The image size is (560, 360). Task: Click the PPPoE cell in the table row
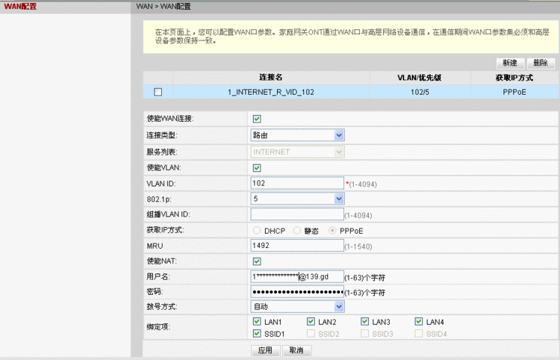[x=514, y=92]
